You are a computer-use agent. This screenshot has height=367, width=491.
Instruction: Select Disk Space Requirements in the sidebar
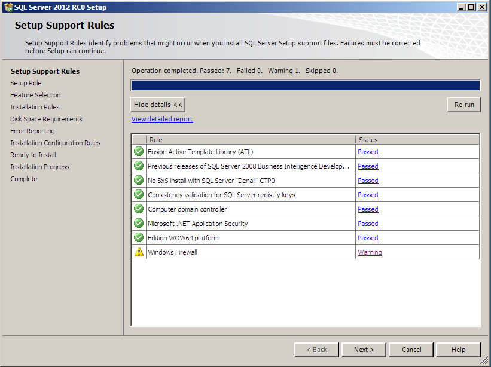point(45,118)
